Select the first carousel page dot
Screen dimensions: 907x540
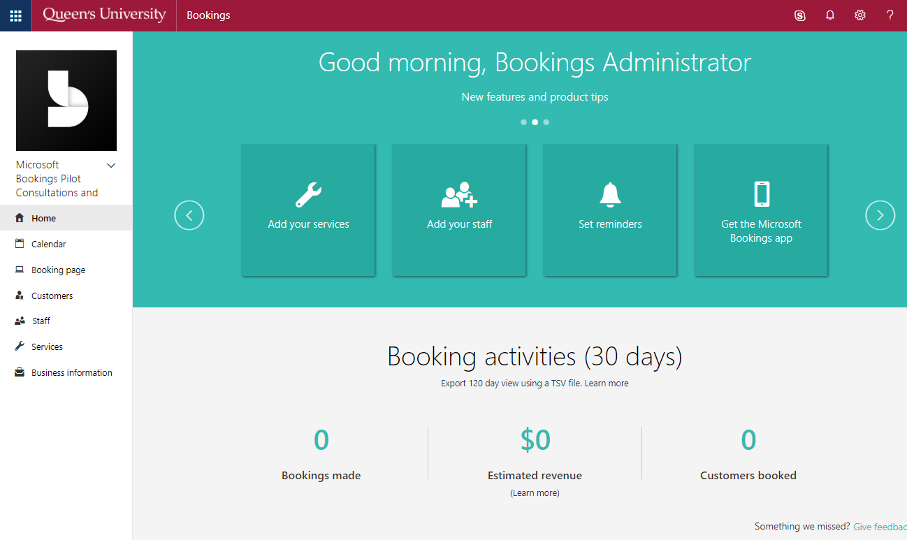[523, 122]
